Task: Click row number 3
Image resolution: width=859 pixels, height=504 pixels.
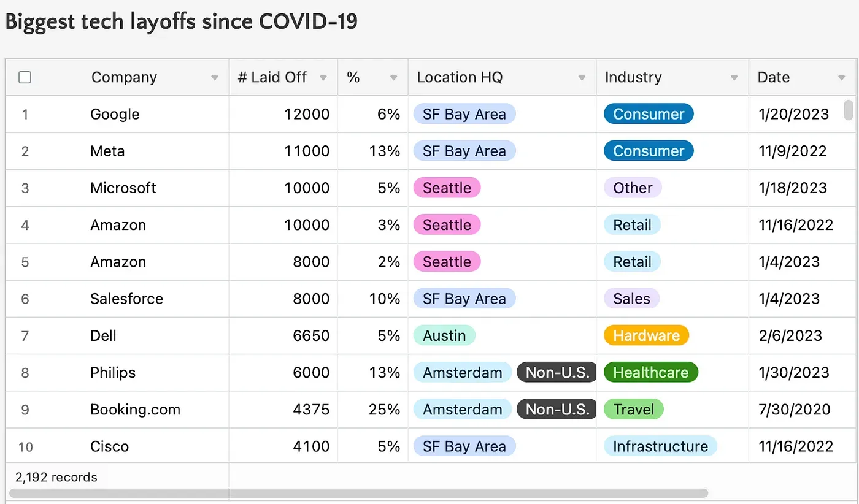Action: (25, 188)
